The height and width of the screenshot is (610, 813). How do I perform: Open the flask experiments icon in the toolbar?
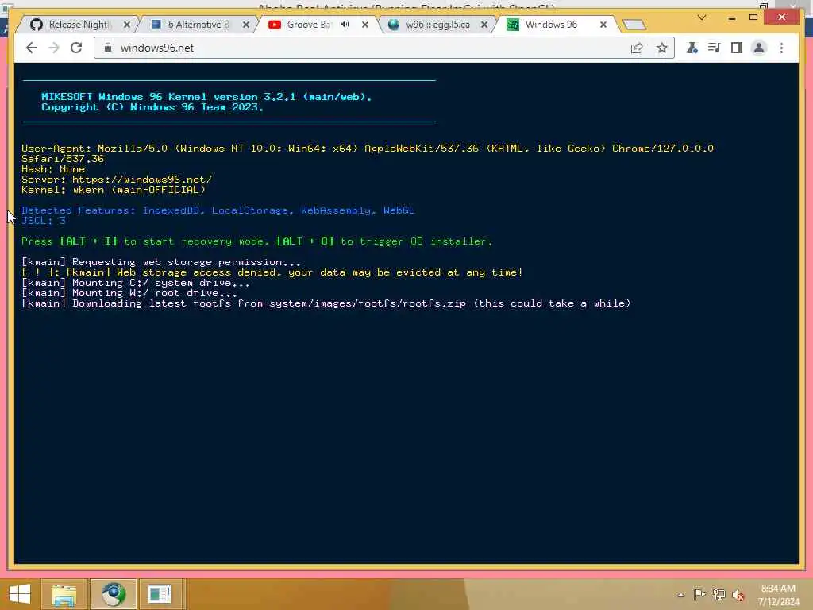[x=692, y=48]
